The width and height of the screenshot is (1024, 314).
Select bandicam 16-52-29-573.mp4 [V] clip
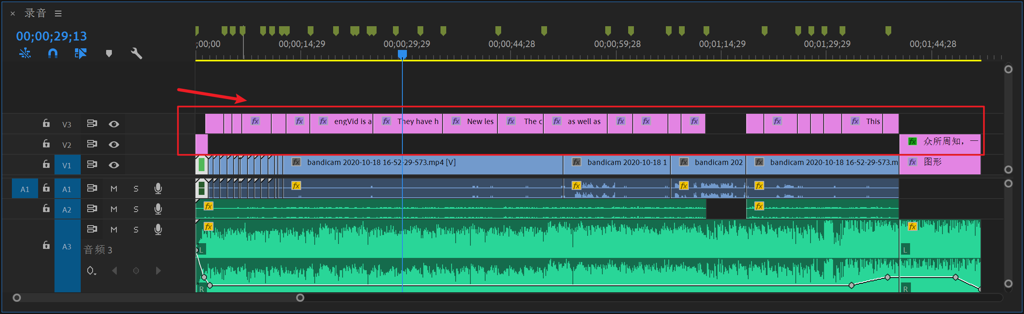point(423,165)
